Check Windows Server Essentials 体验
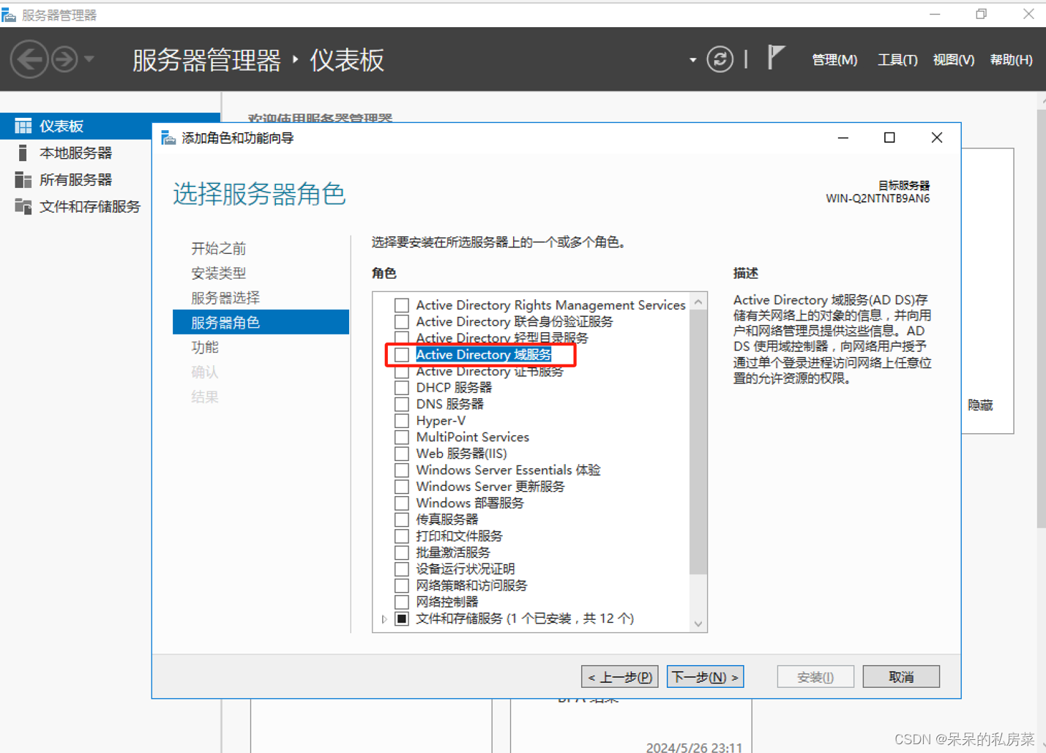Image resolution: width=1046 pixels, height=753 pixels. tap(402, 470)
